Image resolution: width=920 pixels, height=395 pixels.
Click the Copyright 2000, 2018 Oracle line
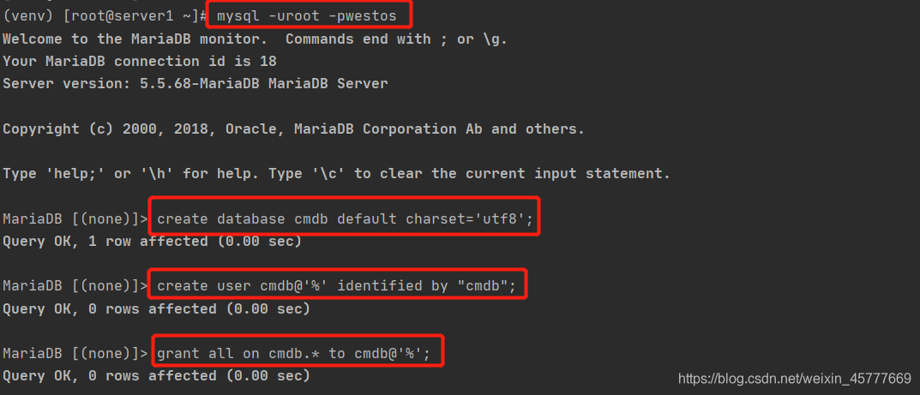coord(293,129)
